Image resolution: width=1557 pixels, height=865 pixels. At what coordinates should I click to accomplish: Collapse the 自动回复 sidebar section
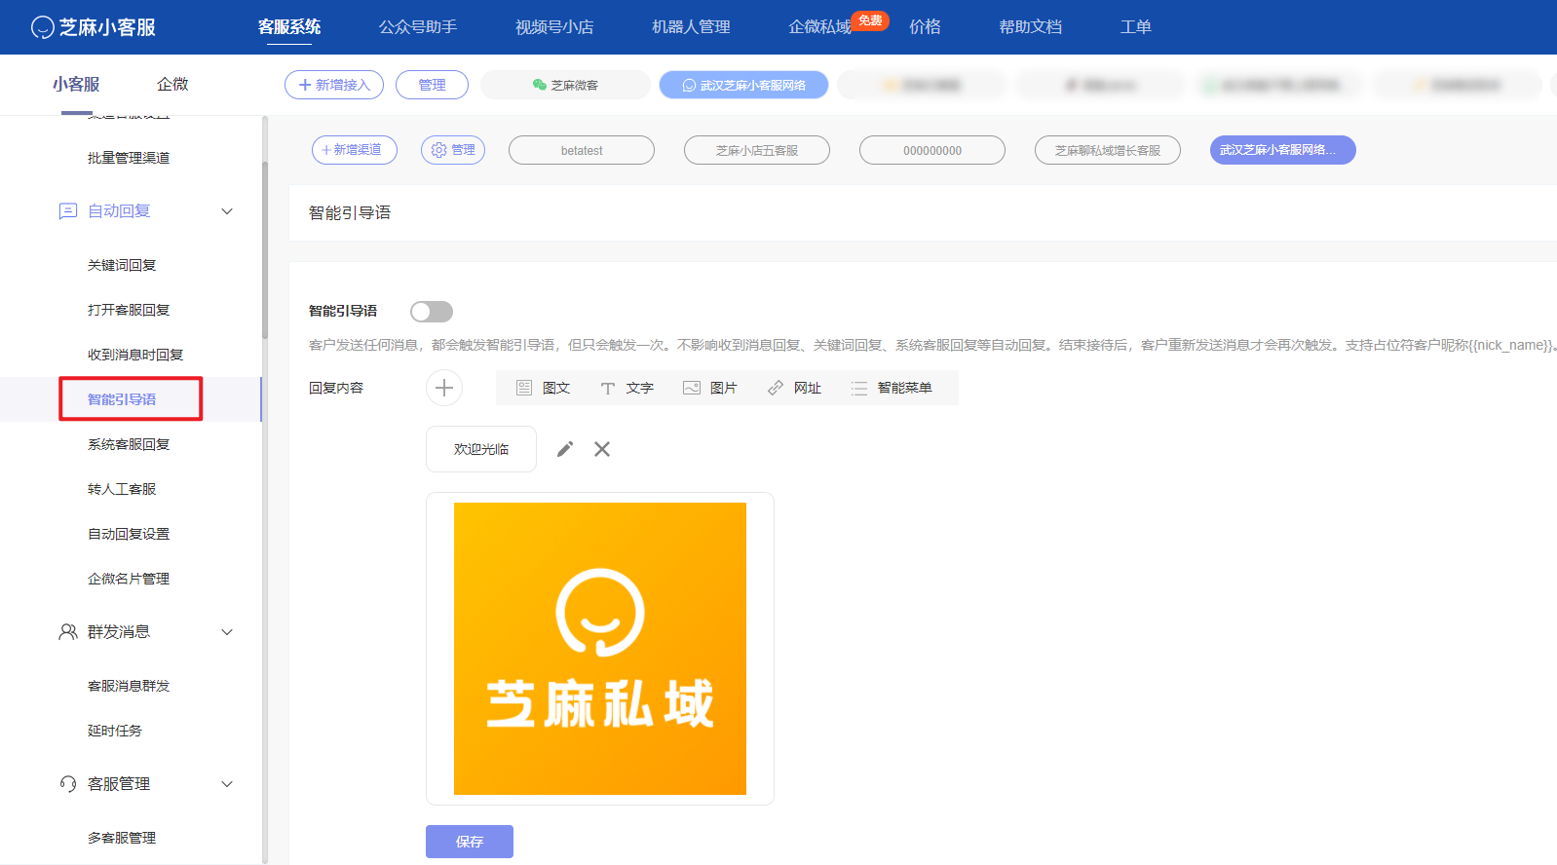coord(227,211)
